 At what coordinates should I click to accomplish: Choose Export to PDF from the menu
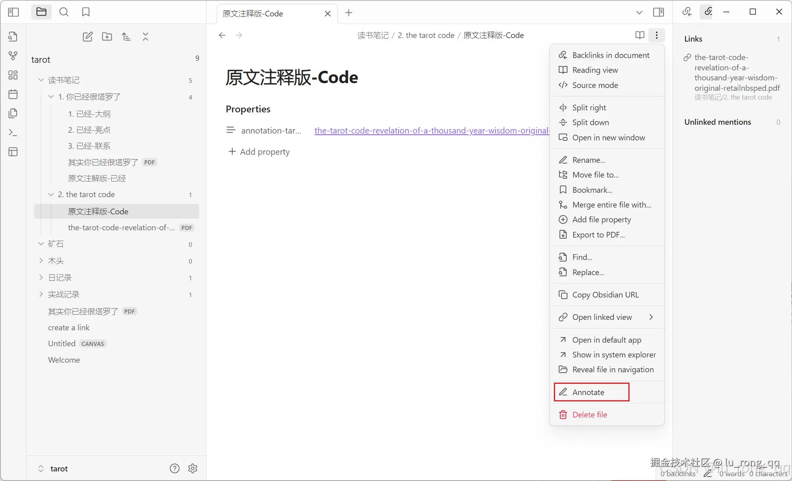click(598, 235)
